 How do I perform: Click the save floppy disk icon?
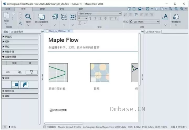[148, 9]
